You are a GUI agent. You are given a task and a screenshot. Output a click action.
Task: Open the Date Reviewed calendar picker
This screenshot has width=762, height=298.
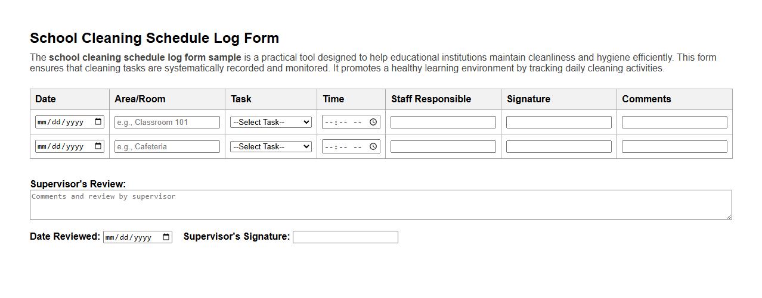tap(166, 237)
